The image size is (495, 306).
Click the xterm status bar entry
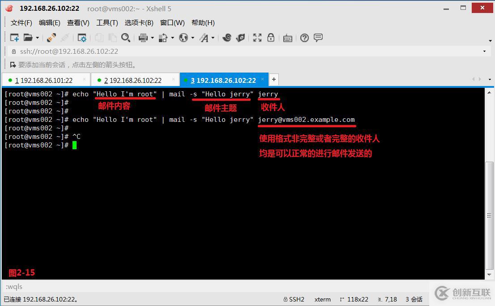pyautogui.click(x=322, y=299)
